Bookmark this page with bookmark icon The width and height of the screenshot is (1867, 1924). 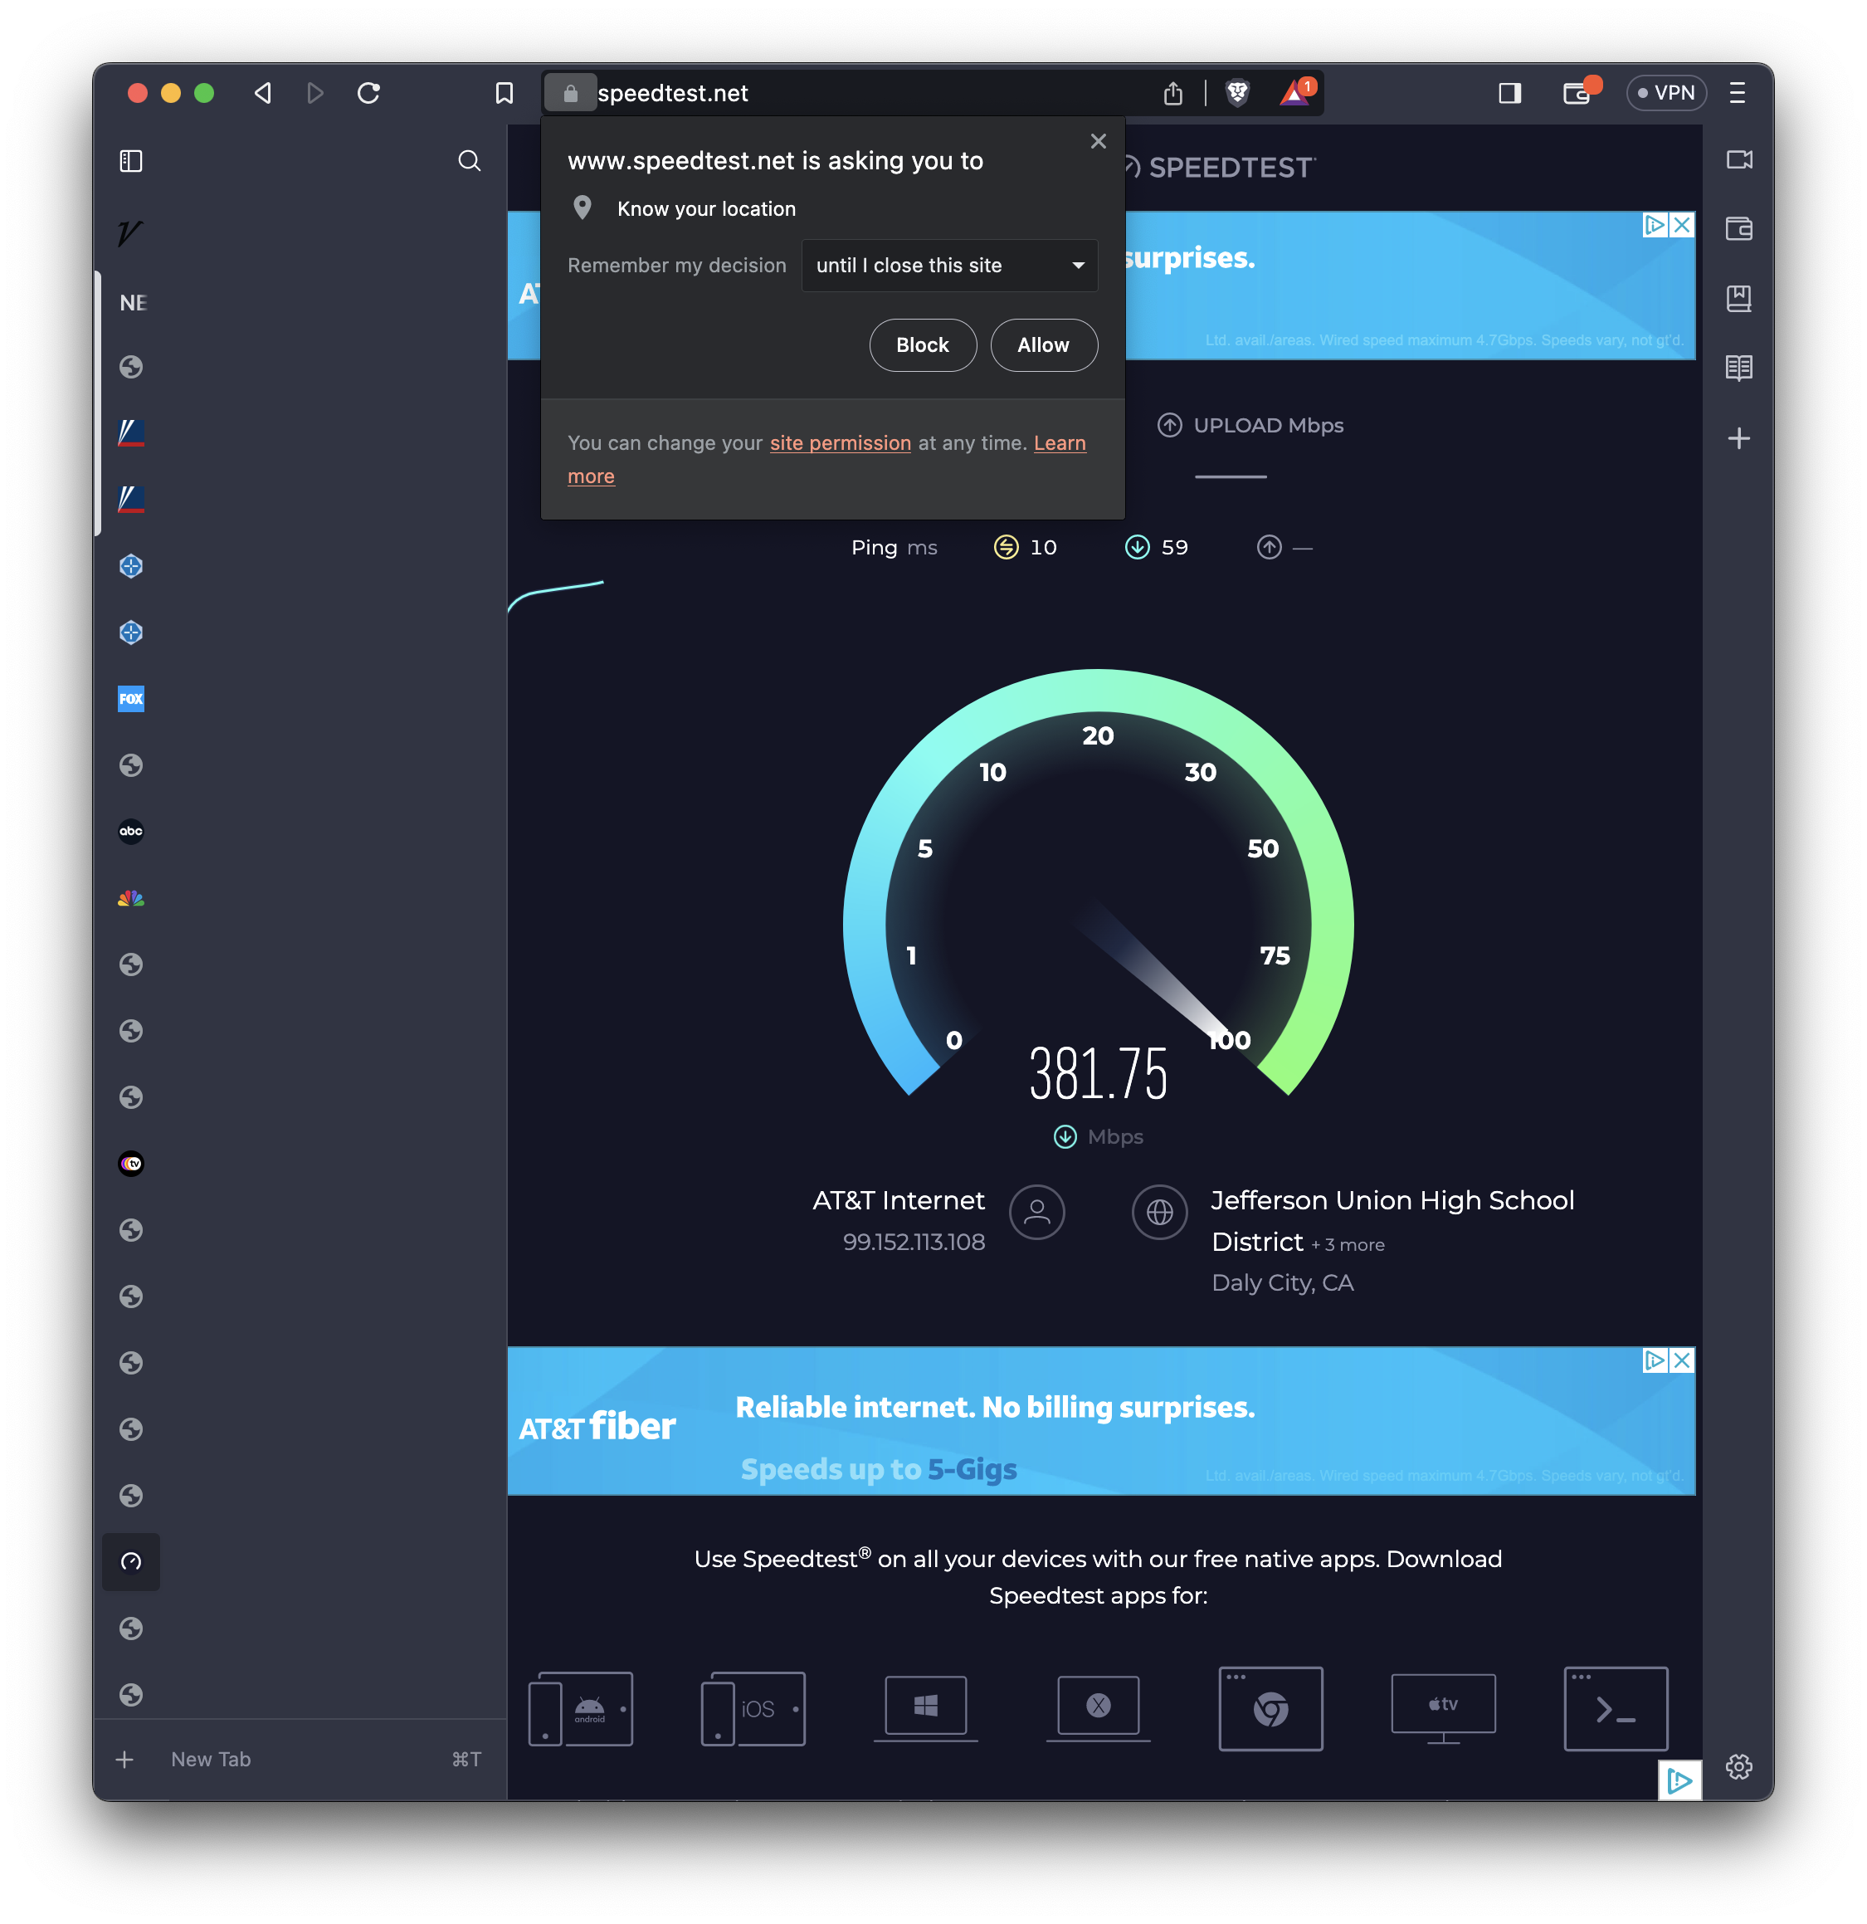(505, 93)
